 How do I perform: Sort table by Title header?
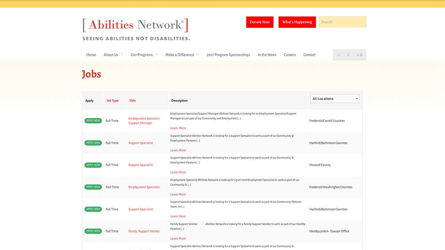tap(132, 101)
